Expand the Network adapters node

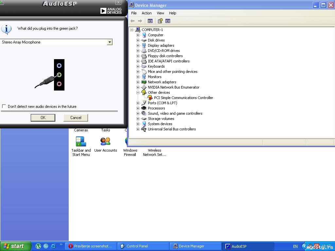coord(138,82)
